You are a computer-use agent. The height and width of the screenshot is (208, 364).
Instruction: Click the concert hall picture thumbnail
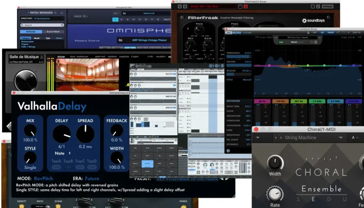click(88, 75)
